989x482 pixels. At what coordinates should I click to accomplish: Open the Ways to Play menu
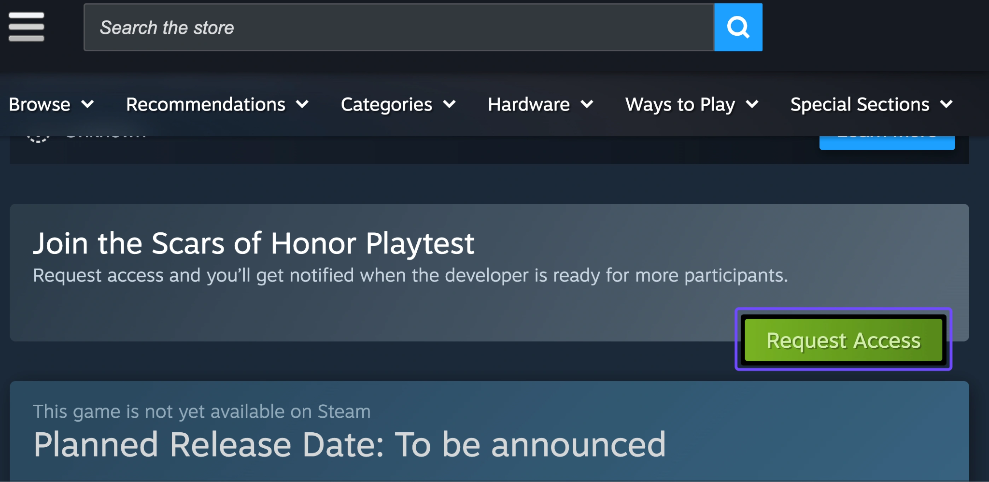(x=680, y=104)
